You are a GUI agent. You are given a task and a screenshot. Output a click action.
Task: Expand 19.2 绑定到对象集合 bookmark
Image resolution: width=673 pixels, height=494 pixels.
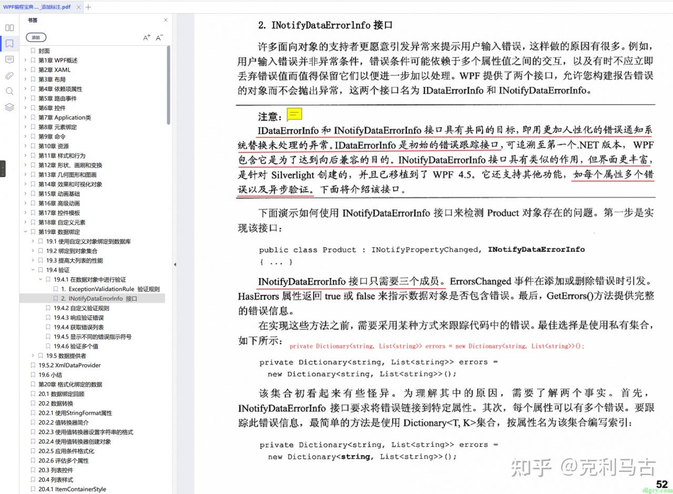tap(33, 251)
